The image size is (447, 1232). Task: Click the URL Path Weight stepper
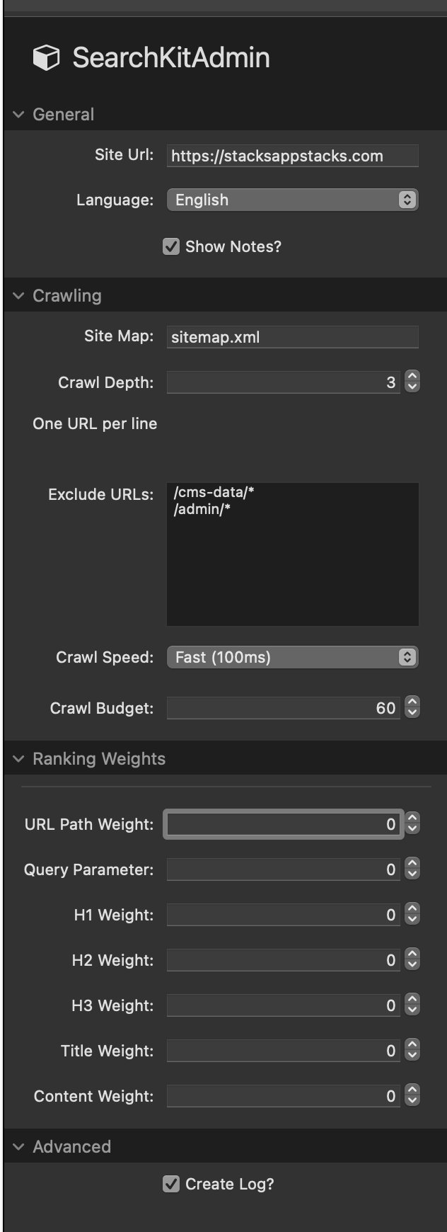(412, 824)
